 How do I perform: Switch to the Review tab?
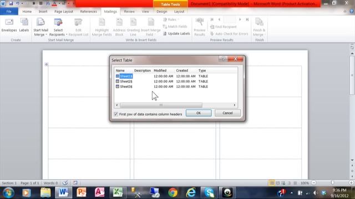click(x=129, y=12)
